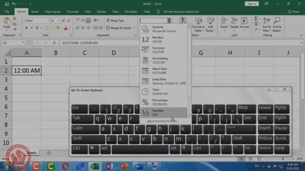The image size is (305, 171).
Task: Click the zoom slider handle in status bar
Action: (x=283, y=159)
